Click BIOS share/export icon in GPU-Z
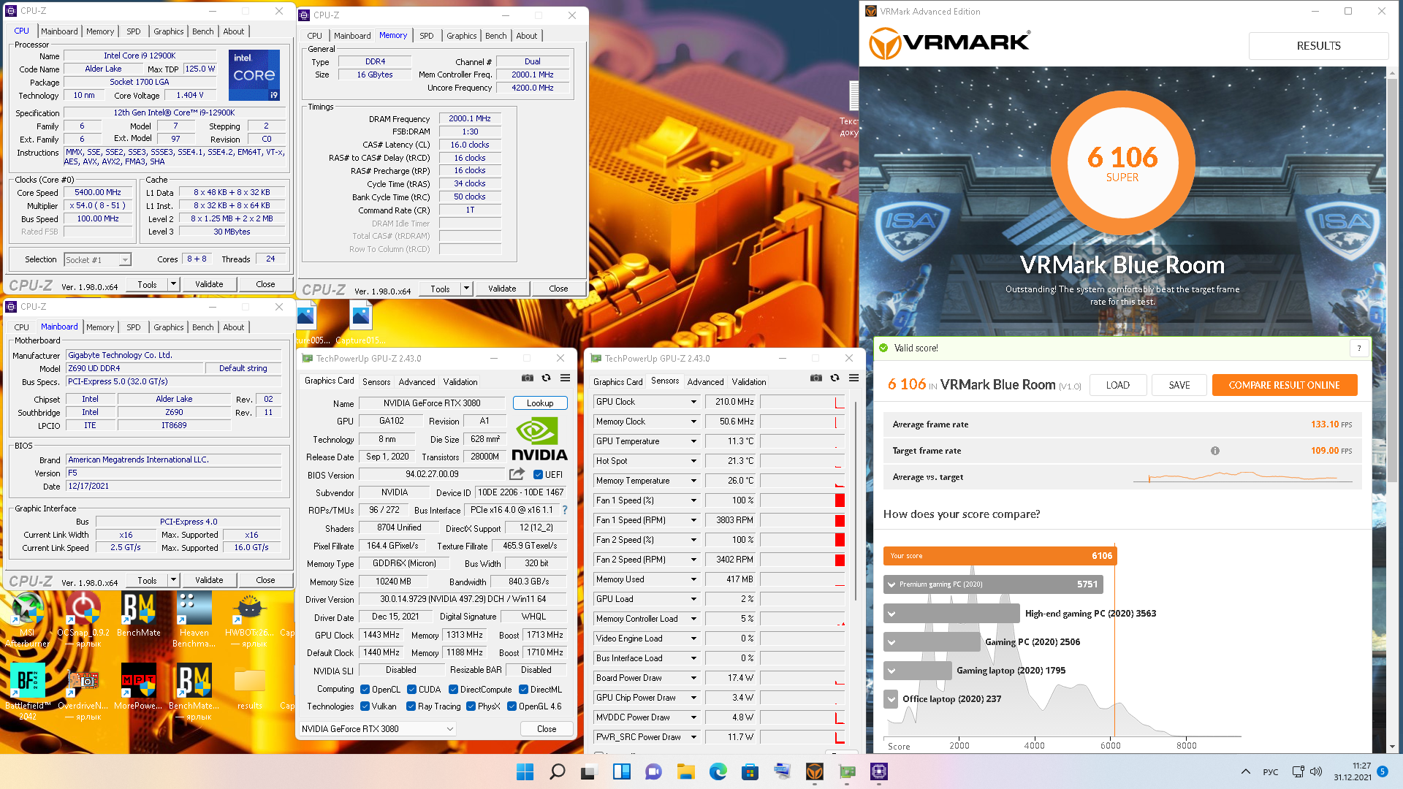Image resolution: width=1403 pixels, height=789 pixels. click(517, 474)
